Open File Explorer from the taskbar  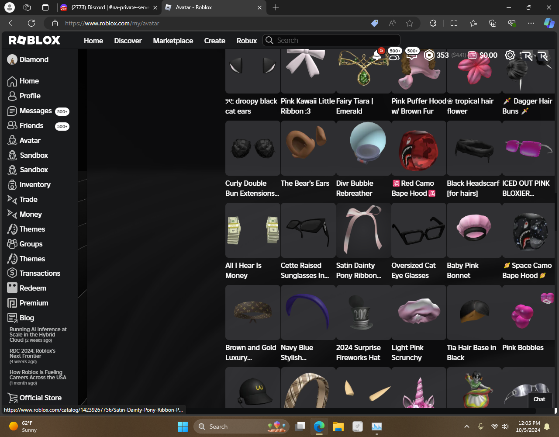pos(338,427)
